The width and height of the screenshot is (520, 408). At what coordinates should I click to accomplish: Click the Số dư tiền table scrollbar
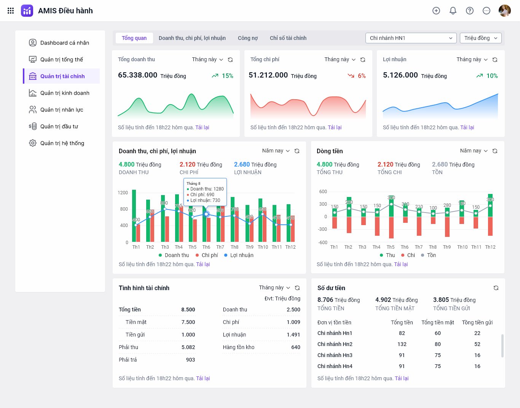point(502,346)
